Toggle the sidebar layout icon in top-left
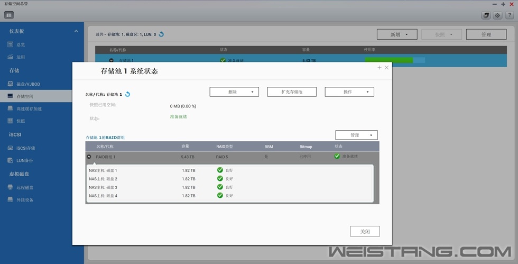The width and height of the screenshot is (518, 264). (9, 15)
